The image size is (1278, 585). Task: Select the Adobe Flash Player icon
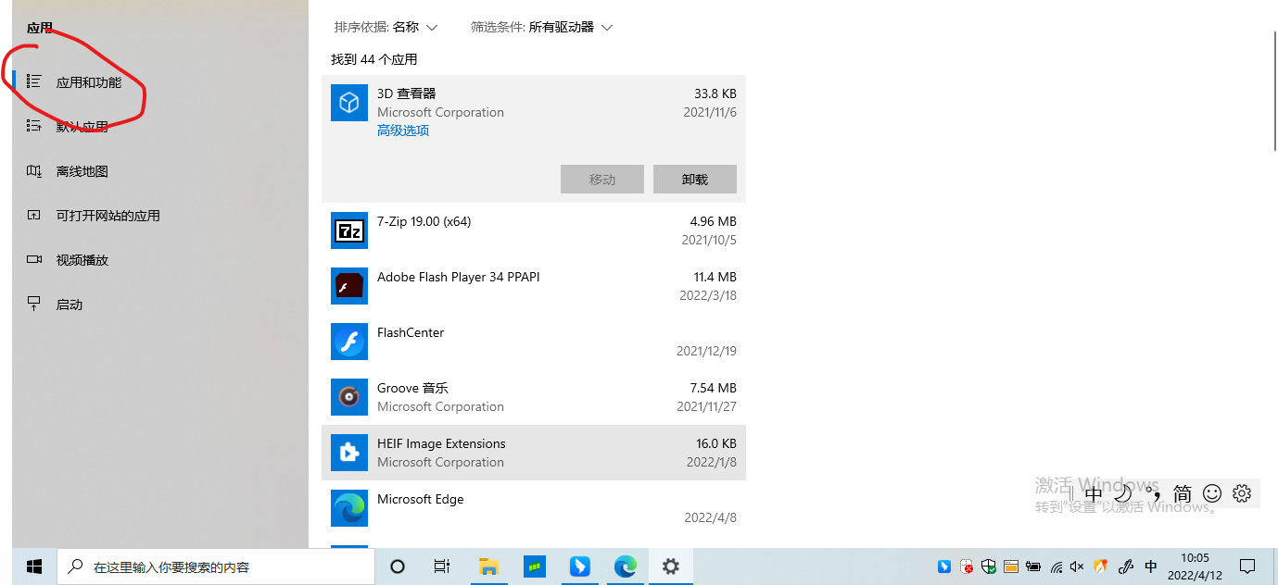click(x=349, y=286)
